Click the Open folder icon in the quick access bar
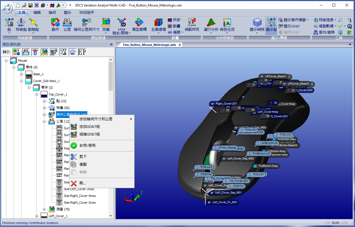 click(x=24, y=5)
